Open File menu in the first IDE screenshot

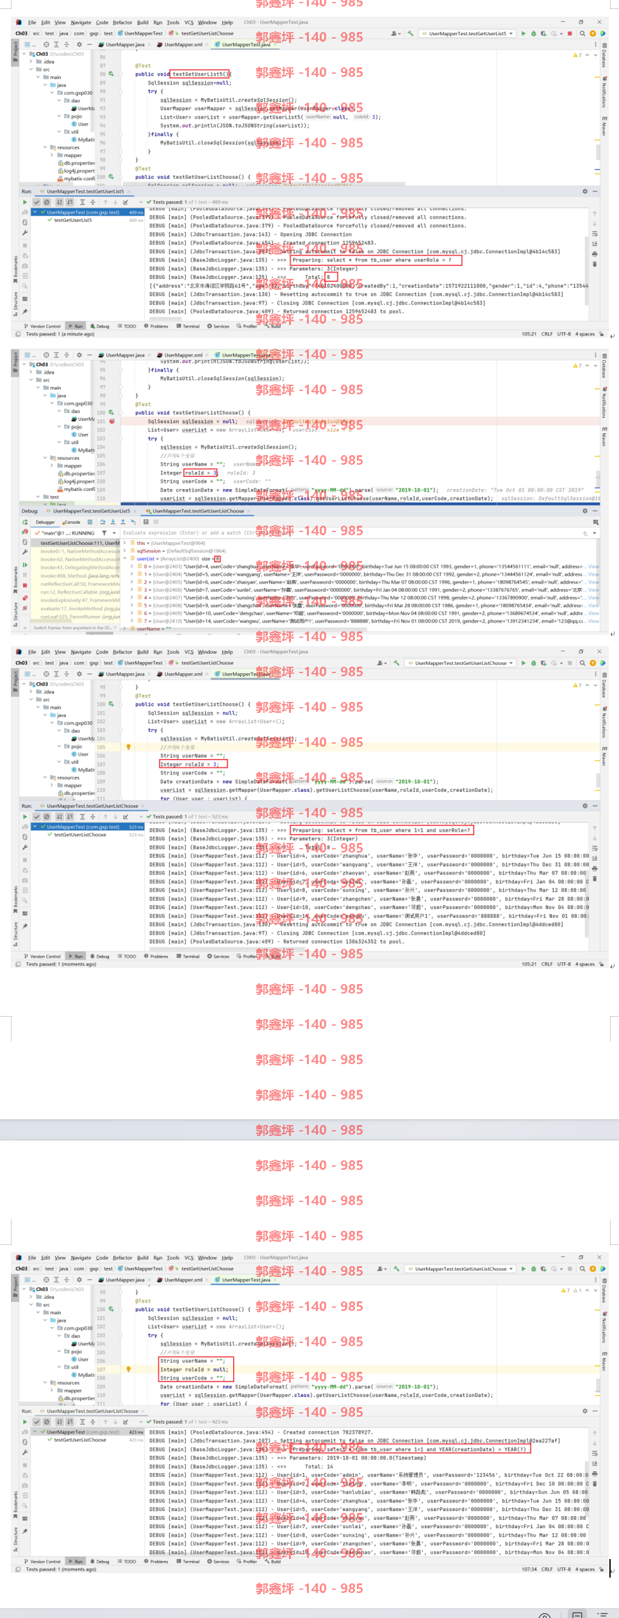pyautogui.click(x=31, y=22)
